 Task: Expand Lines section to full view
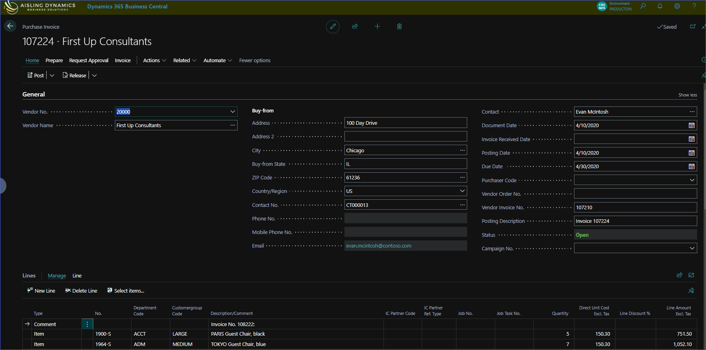point(691,275)
